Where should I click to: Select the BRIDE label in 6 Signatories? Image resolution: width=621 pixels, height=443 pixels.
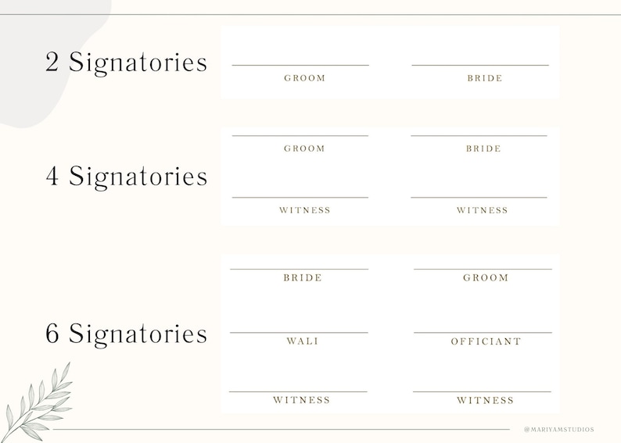303,277
